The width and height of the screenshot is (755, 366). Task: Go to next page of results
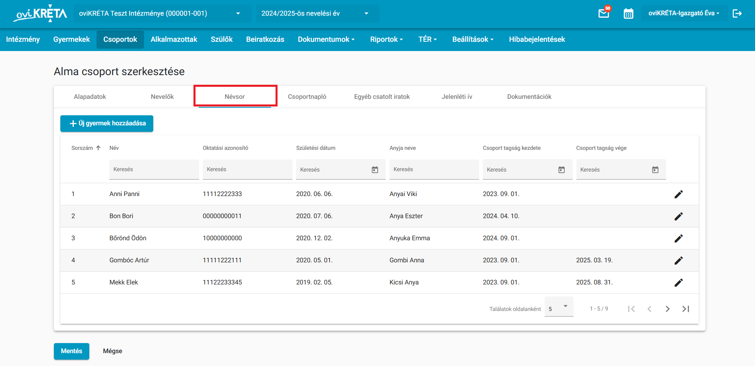pyautogui.click(x=668, y=309)
